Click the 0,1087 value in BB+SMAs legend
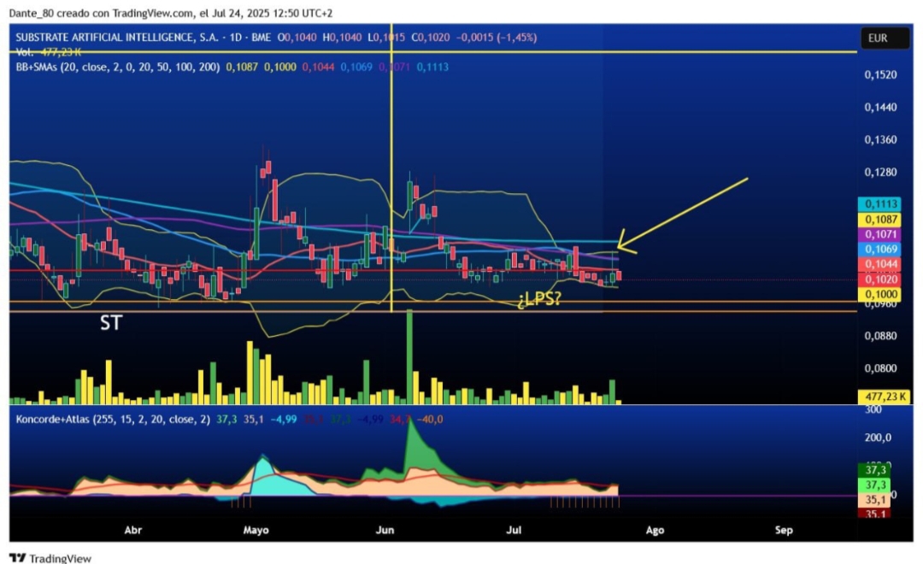 click(242, 68)
